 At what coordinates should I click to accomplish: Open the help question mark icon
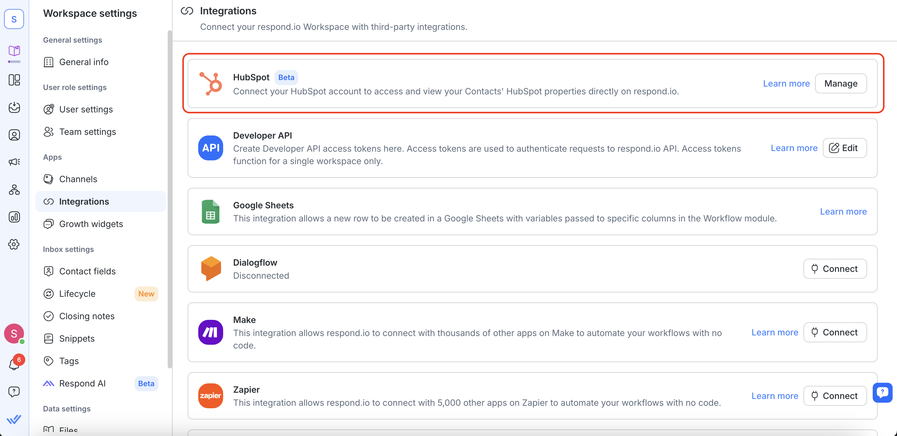coord(14,391)
